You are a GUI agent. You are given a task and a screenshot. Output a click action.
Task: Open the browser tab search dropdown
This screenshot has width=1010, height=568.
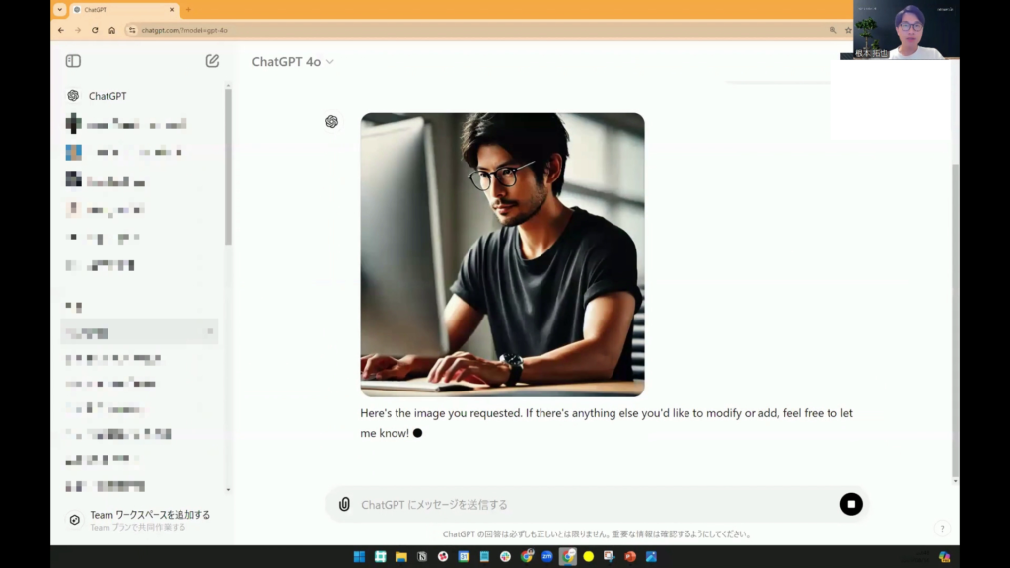click(x=60, y=9)
